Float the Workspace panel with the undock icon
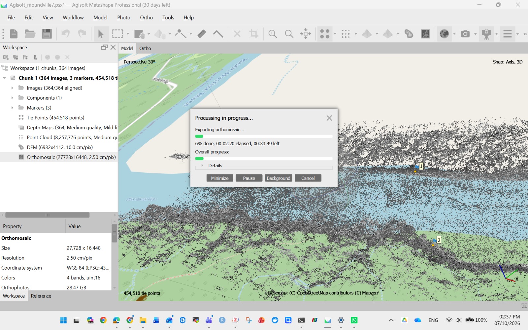 104,47
